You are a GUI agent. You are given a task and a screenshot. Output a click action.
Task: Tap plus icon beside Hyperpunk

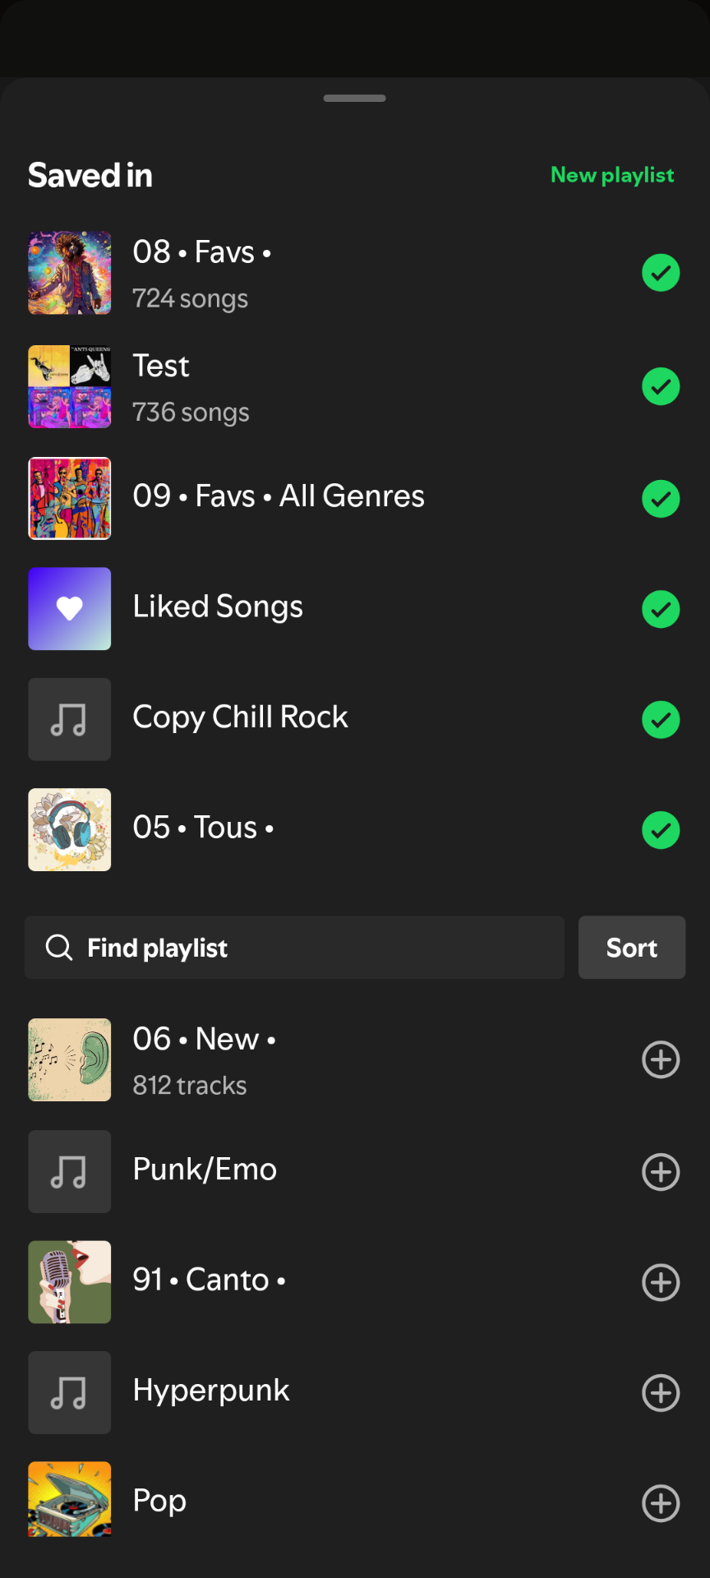point(661,1393)
